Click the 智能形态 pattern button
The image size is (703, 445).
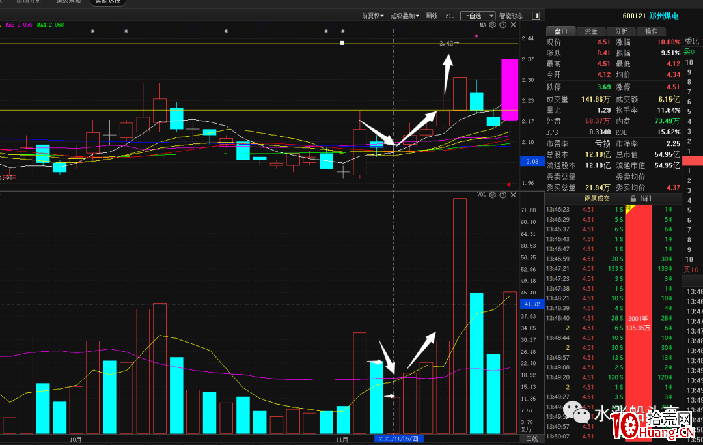[x=511, y=15]
